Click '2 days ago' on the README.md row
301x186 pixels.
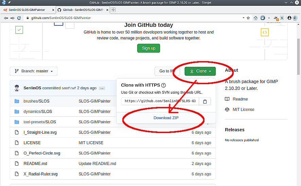[201, 164]
